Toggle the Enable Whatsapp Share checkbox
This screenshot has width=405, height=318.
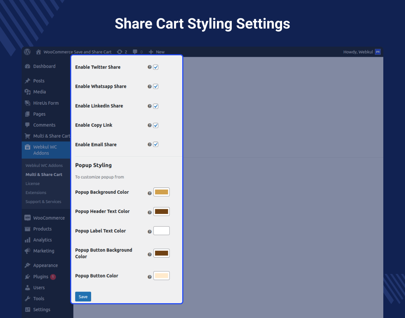[156, 86]
